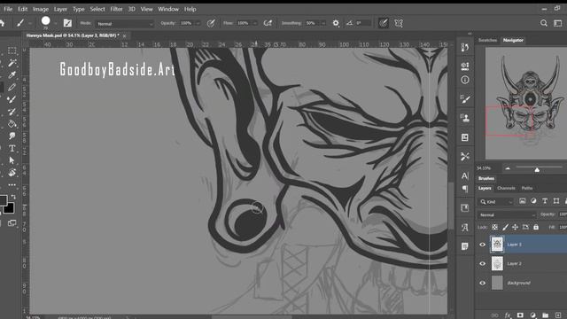Open the Edit Toolbar three-dots button
The height and width of the screenshot is (319, 567).
coord(12,185)
